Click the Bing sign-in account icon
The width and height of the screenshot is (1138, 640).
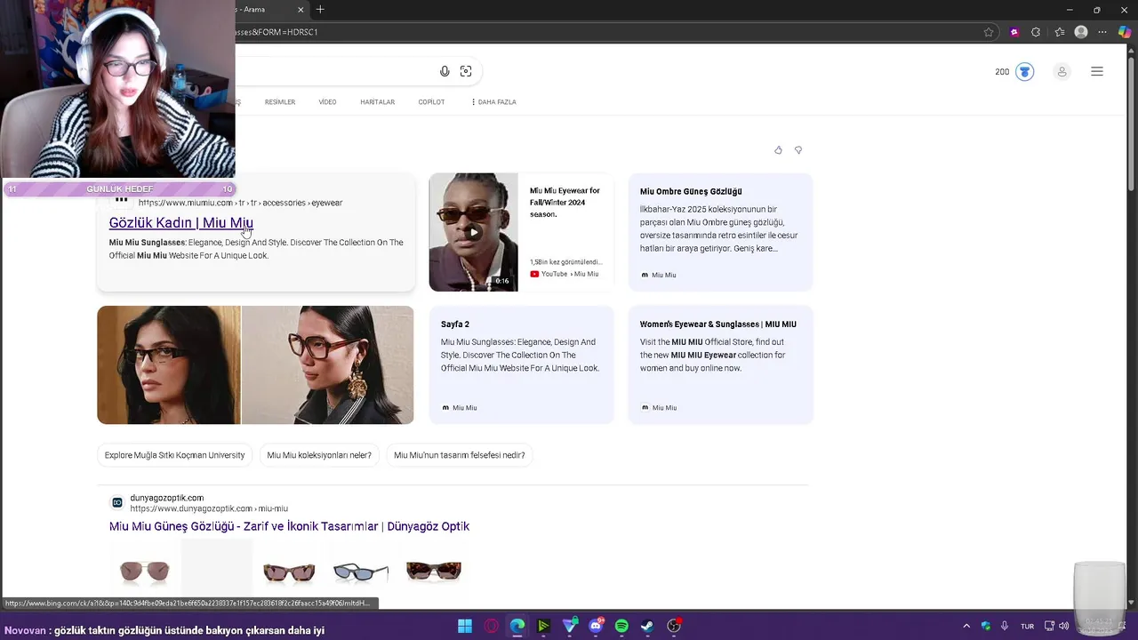1062,72
